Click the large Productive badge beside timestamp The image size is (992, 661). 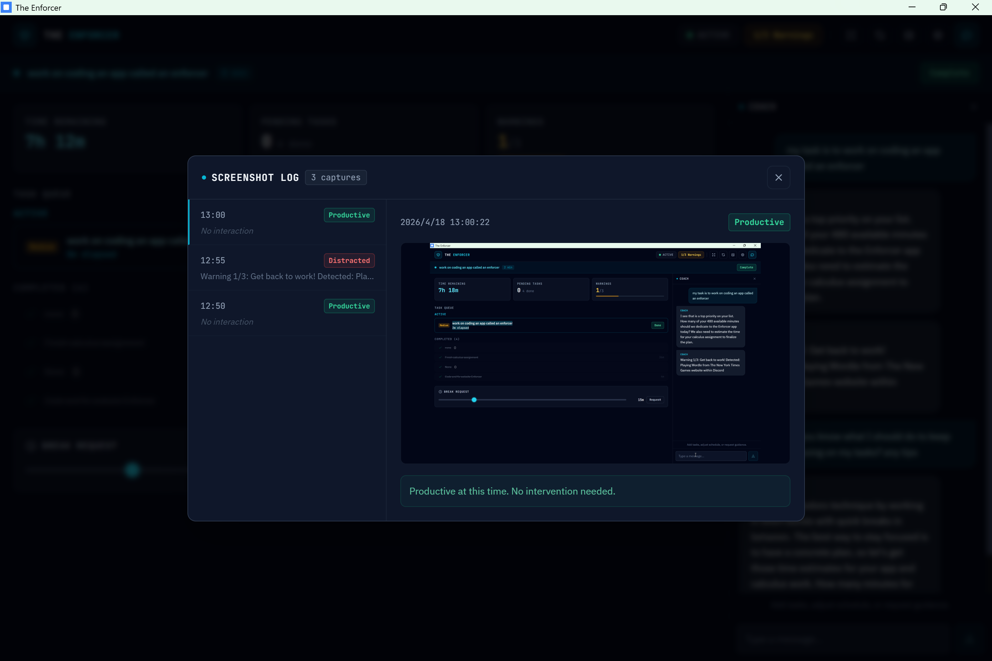pyautogui.click(x=758, y=222)
